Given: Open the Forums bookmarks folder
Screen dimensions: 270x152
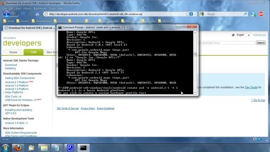Looking at the screenshot, I should coord(23,21).
